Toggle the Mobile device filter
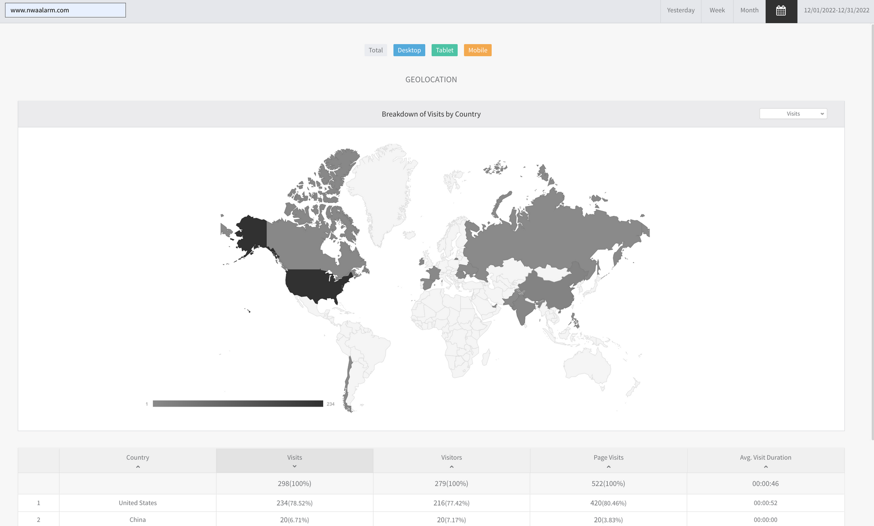874x526 pixels. coord(478,50)
